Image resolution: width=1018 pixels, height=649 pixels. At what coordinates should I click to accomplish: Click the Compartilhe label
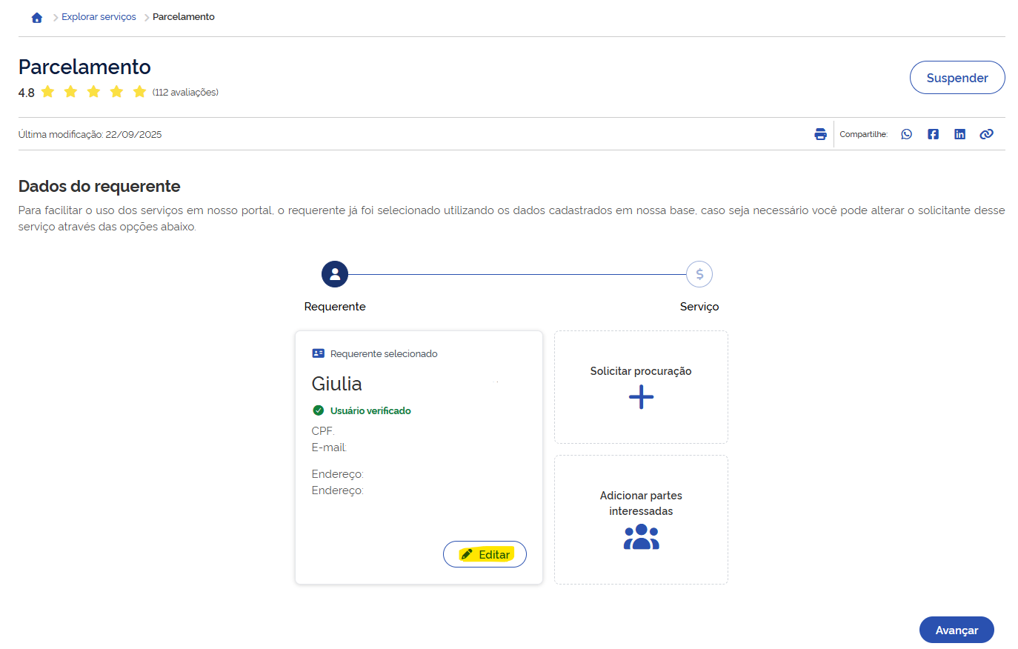[x=863, y=134]
